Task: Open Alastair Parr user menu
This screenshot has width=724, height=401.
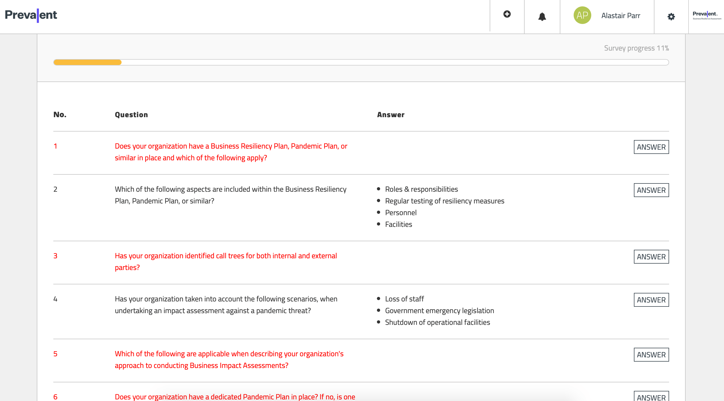Action: click(621, 16)
